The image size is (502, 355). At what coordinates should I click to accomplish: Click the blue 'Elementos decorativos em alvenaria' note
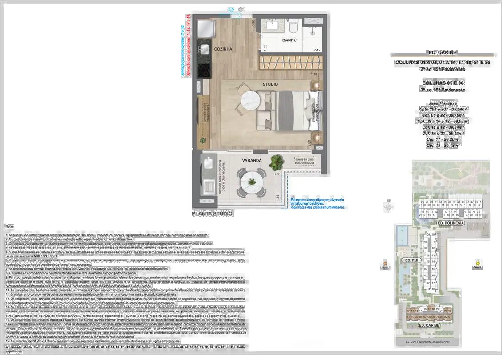point(317,203)
